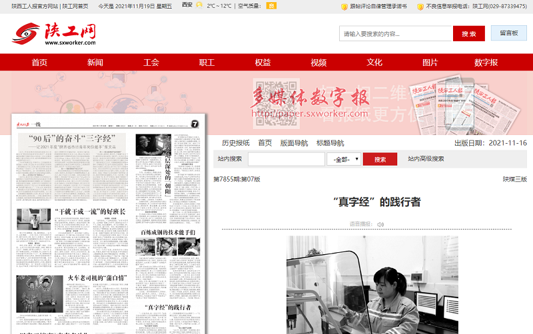Open 站内高级搜索
Image resolution: width=533 pixels, height=334 pixels.
426,158
